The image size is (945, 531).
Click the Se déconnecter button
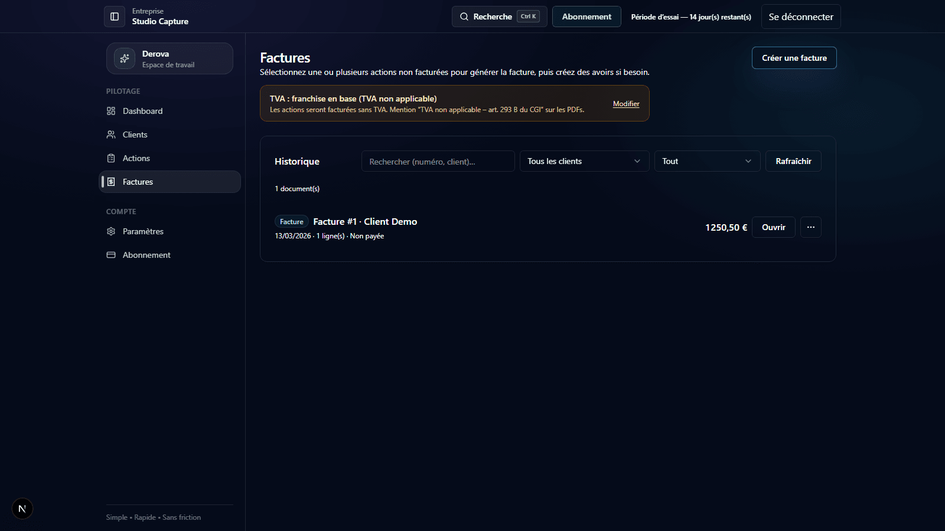[801, 17]
